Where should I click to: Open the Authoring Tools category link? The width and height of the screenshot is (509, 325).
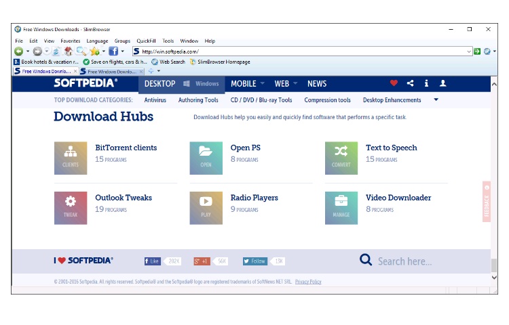(198, 100)
